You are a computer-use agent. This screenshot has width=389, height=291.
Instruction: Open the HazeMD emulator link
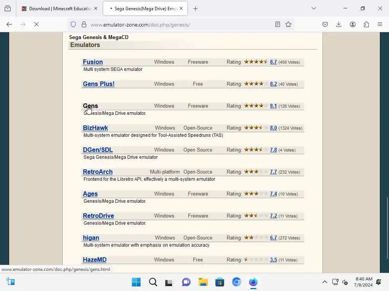[x=95, y=260]
